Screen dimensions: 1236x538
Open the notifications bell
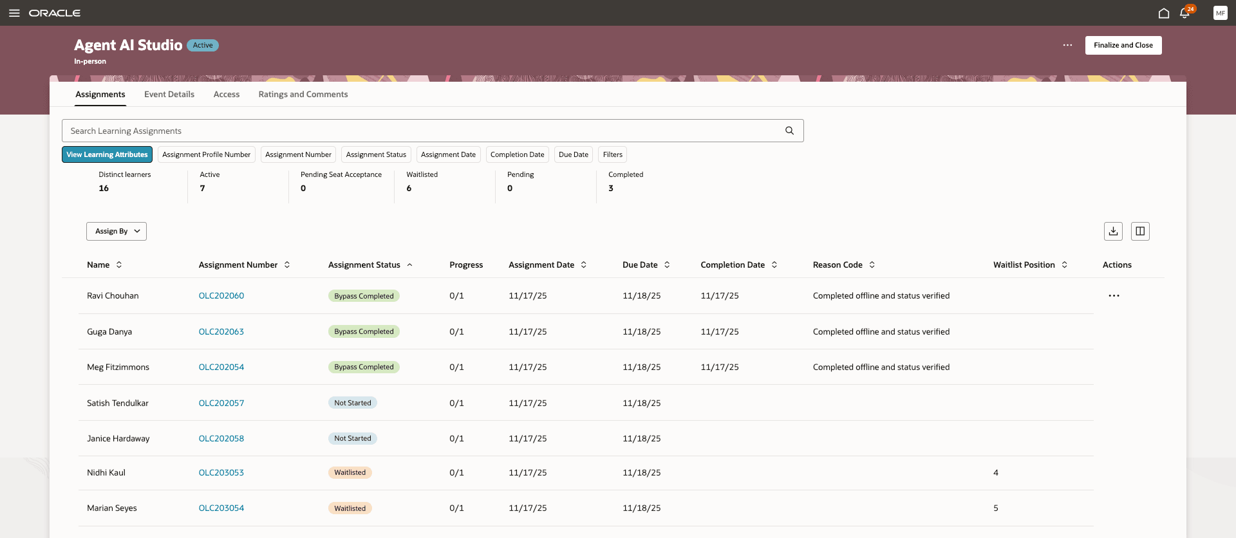tap(1184, 13)
